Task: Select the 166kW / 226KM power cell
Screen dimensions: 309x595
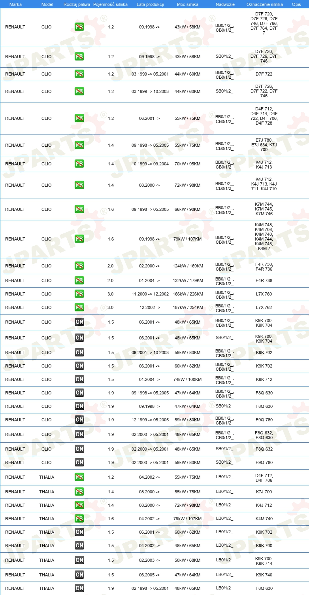Action: click(x=188, y=294)
